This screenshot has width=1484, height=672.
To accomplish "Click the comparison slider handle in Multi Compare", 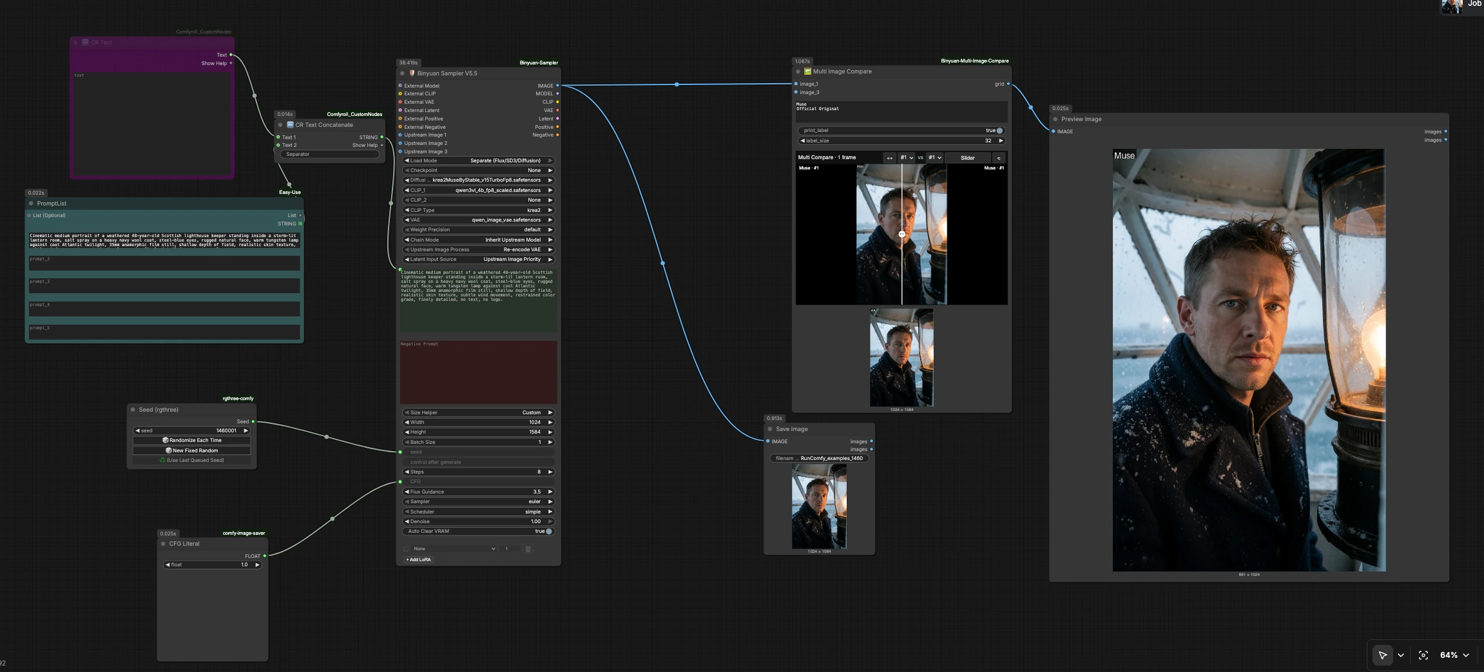I will (x=902, y=235).
